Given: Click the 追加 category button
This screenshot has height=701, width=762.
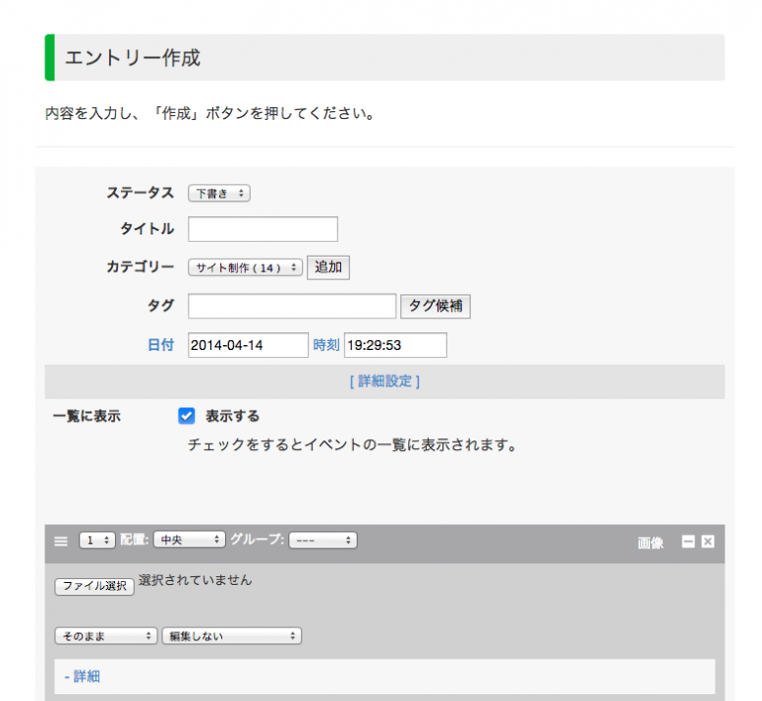Looking at the screenshot, I should click(x=328, y=267).
